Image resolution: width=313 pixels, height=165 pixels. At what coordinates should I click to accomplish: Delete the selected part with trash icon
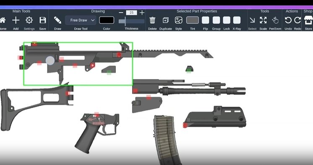click(x=152, y=20)
